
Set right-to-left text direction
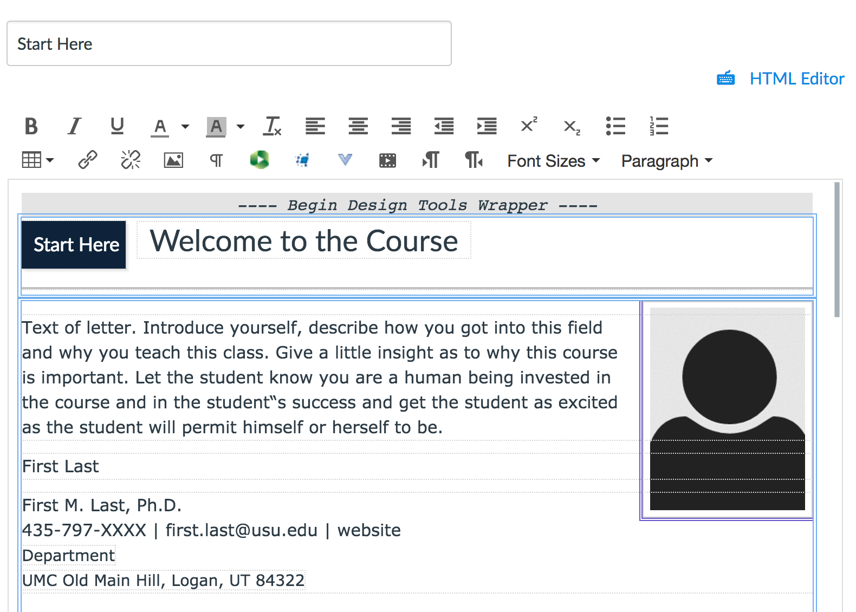pyautogui.click(x=474, y=160)
